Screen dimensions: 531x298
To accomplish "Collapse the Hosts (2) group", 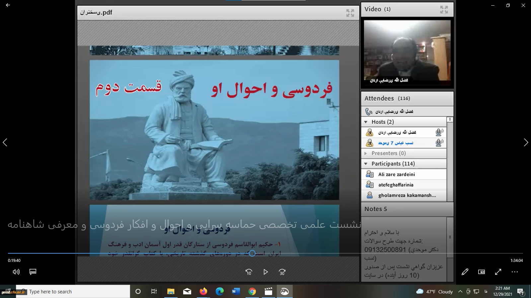I will point(366,122).
